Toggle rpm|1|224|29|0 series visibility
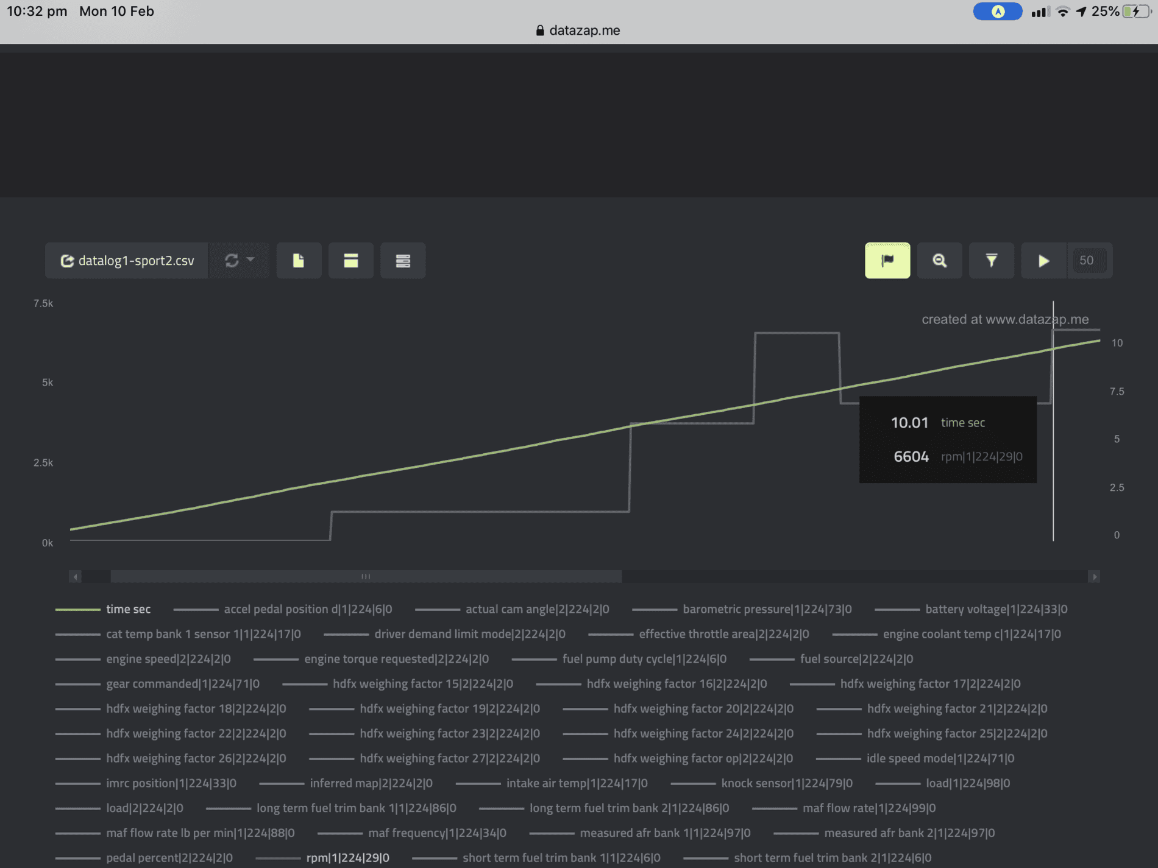Image resolution: width=1158 pixels, height=868 pixels. (322, 858)
